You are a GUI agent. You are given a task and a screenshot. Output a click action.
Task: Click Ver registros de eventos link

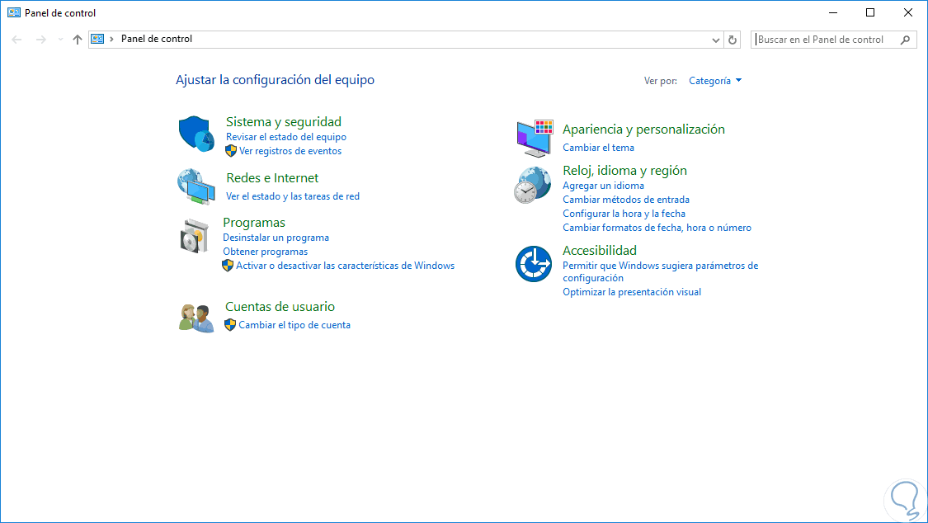[x=290, y=151]
